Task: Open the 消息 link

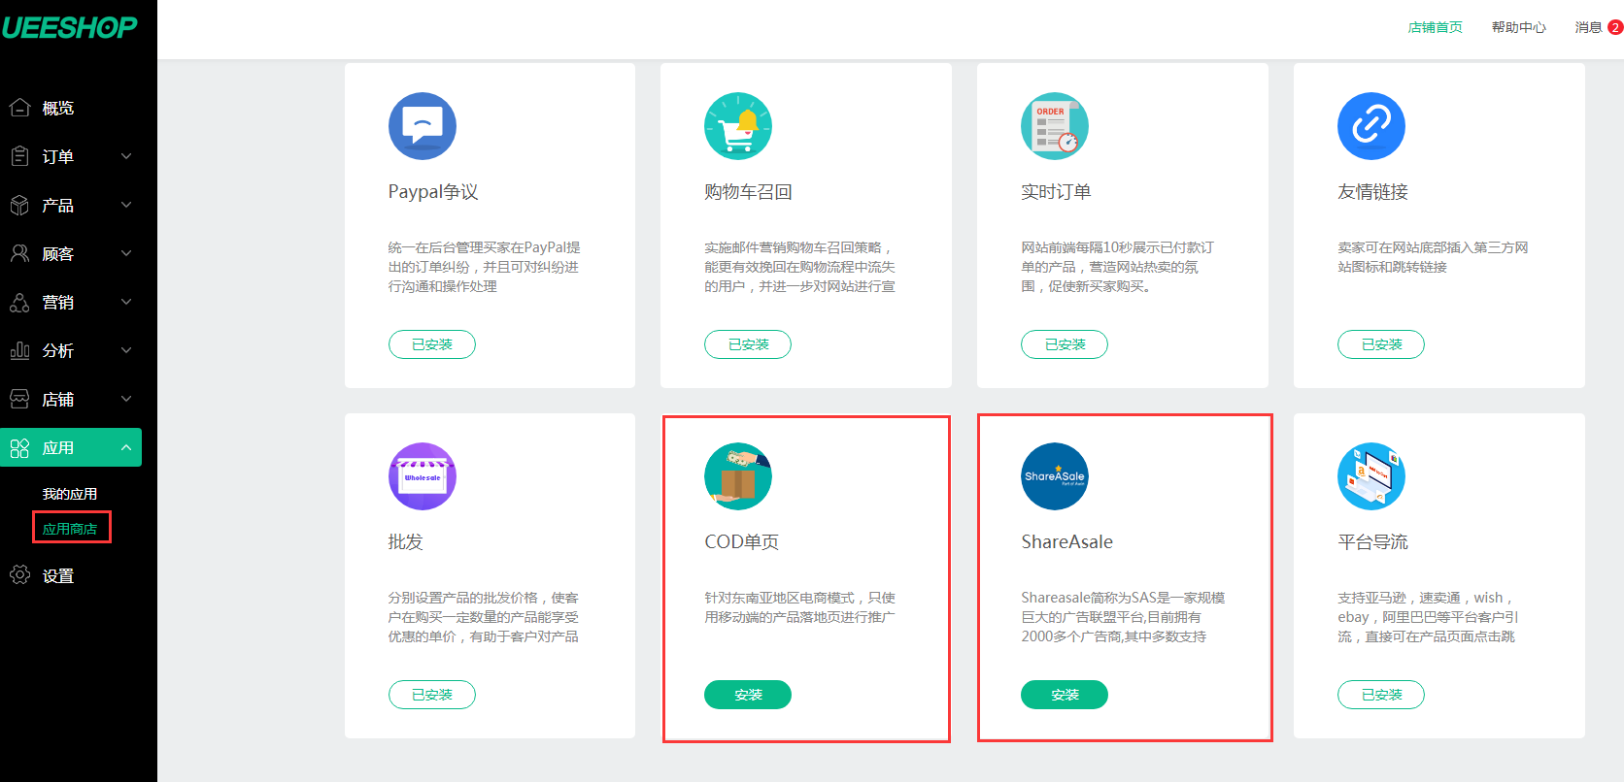Action: point(1588,27)
